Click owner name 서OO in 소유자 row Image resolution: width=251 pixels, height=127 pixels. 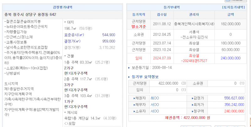point(155,111)
